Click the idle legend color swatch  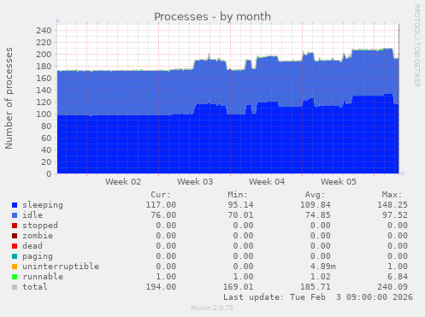[x=15, y=215]
